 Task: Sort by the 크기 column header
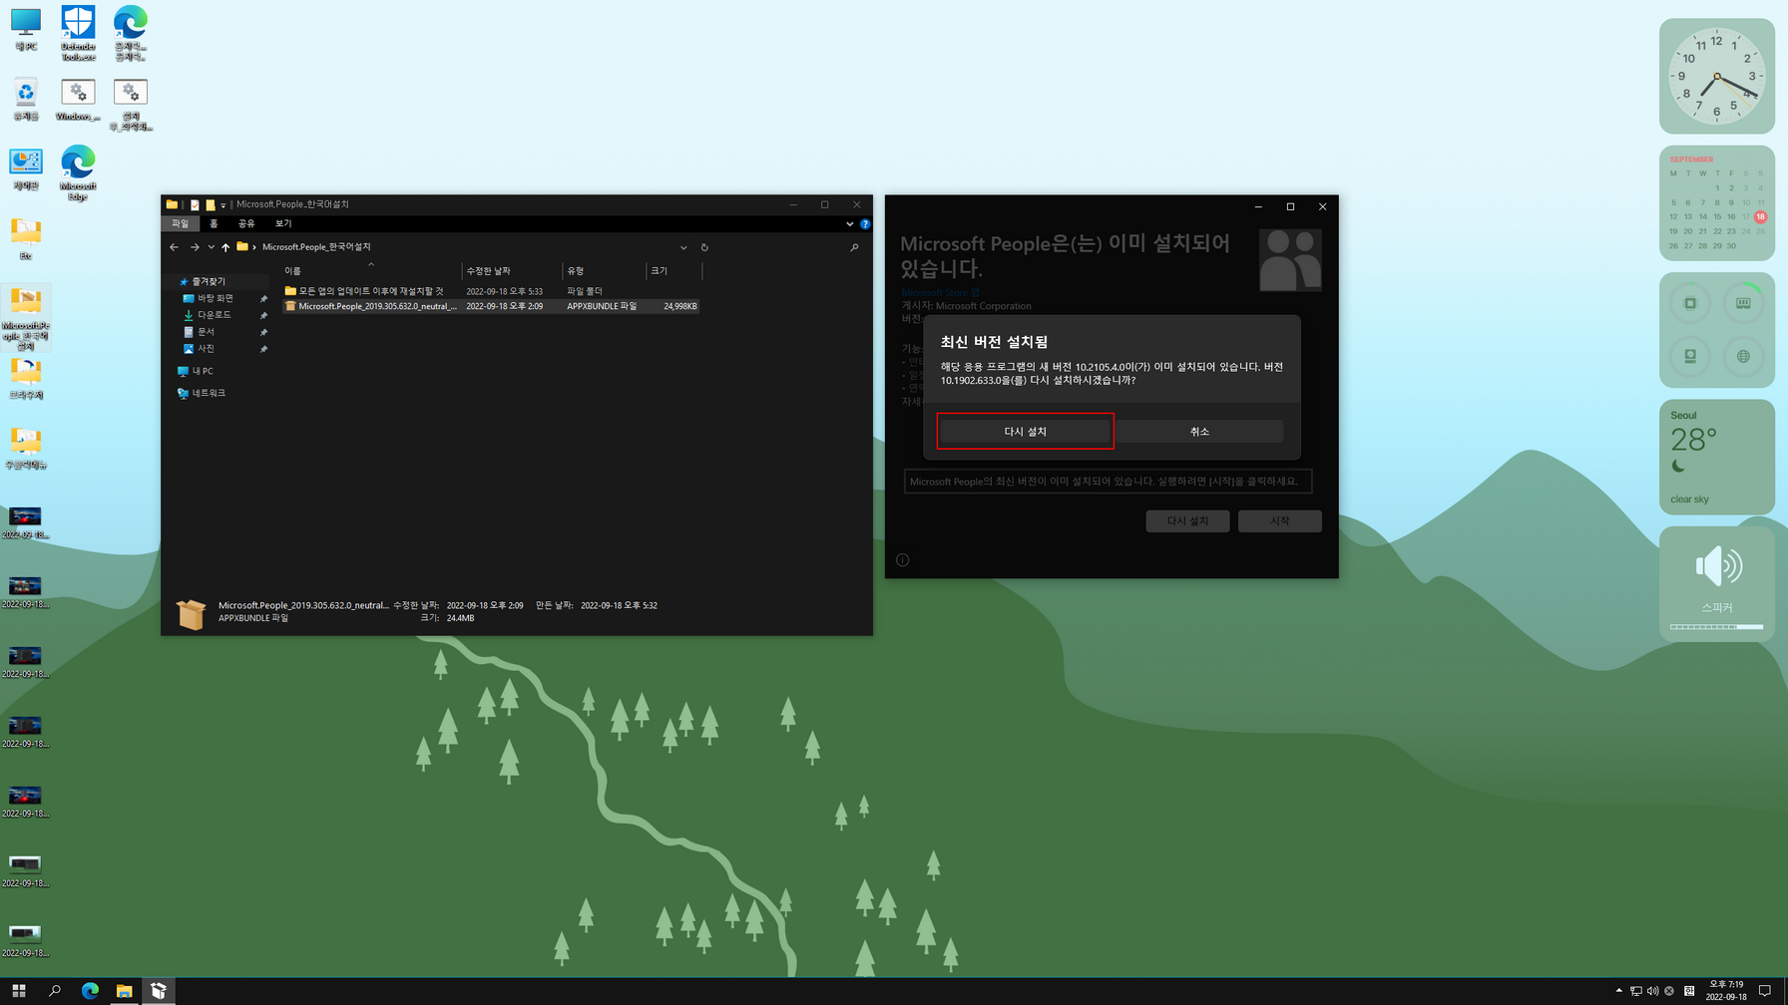click(673, 271)
